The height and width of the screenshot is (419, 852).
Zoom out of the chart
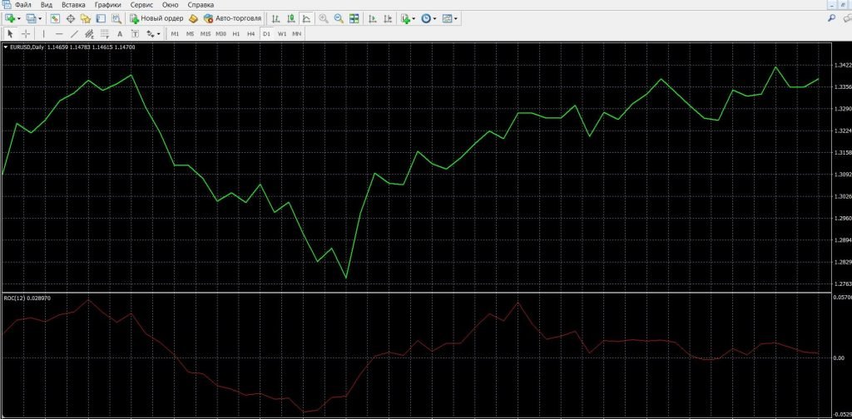(339, 18)
